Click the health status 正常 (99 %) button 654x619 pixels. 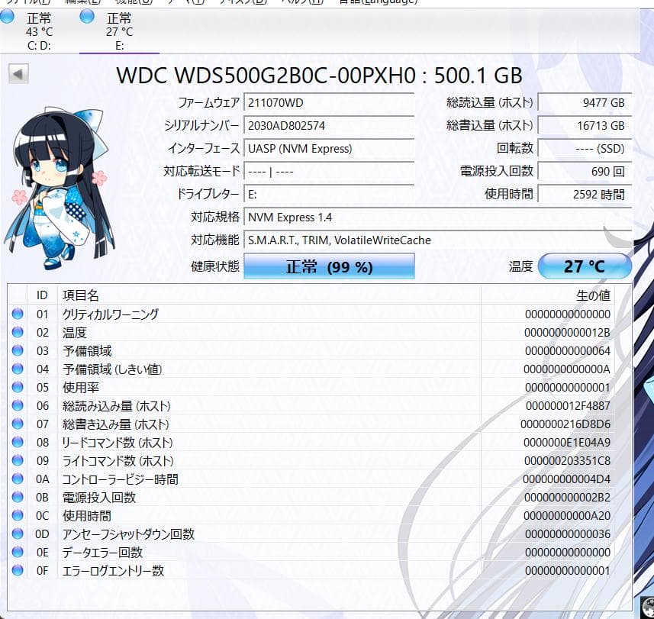pos(329,266)
